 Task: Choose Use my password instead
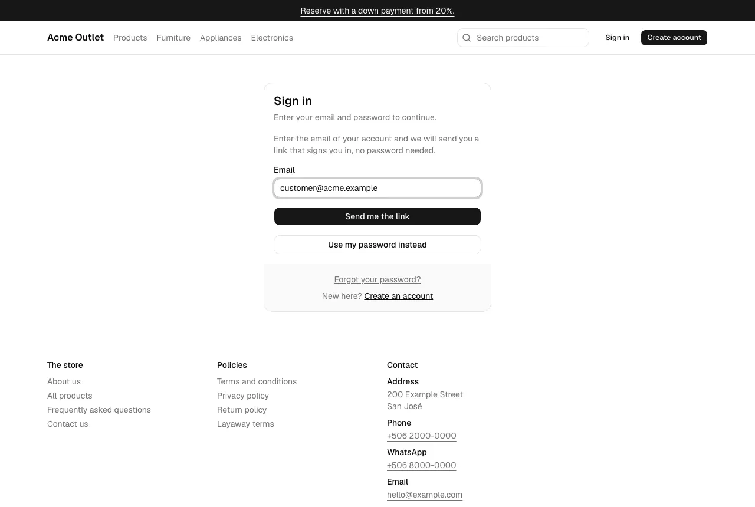(377, 245)
